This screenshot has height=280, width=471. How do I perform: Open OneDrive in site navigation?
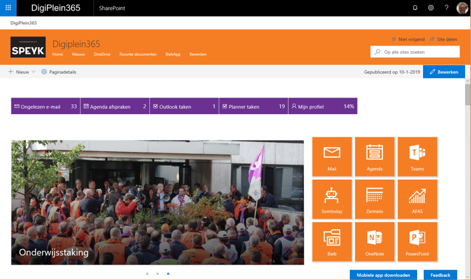(x=102, y=54)
